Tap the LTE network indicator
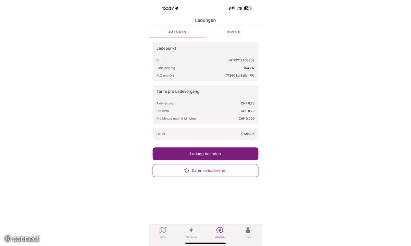 239,8
